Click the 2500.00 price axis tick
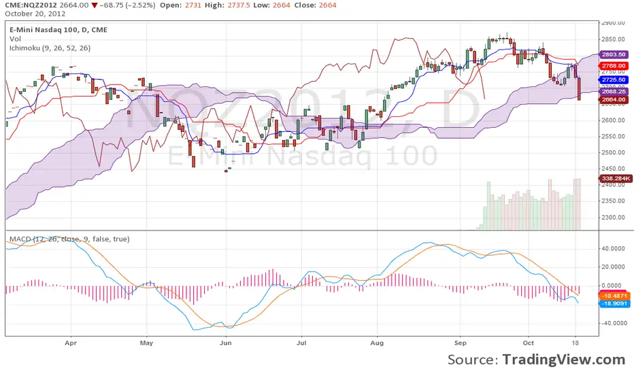 (x=614, y=152)
